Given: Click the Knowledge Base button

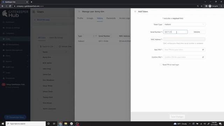Looking at the screenshot, I should [x=15, y=117].
